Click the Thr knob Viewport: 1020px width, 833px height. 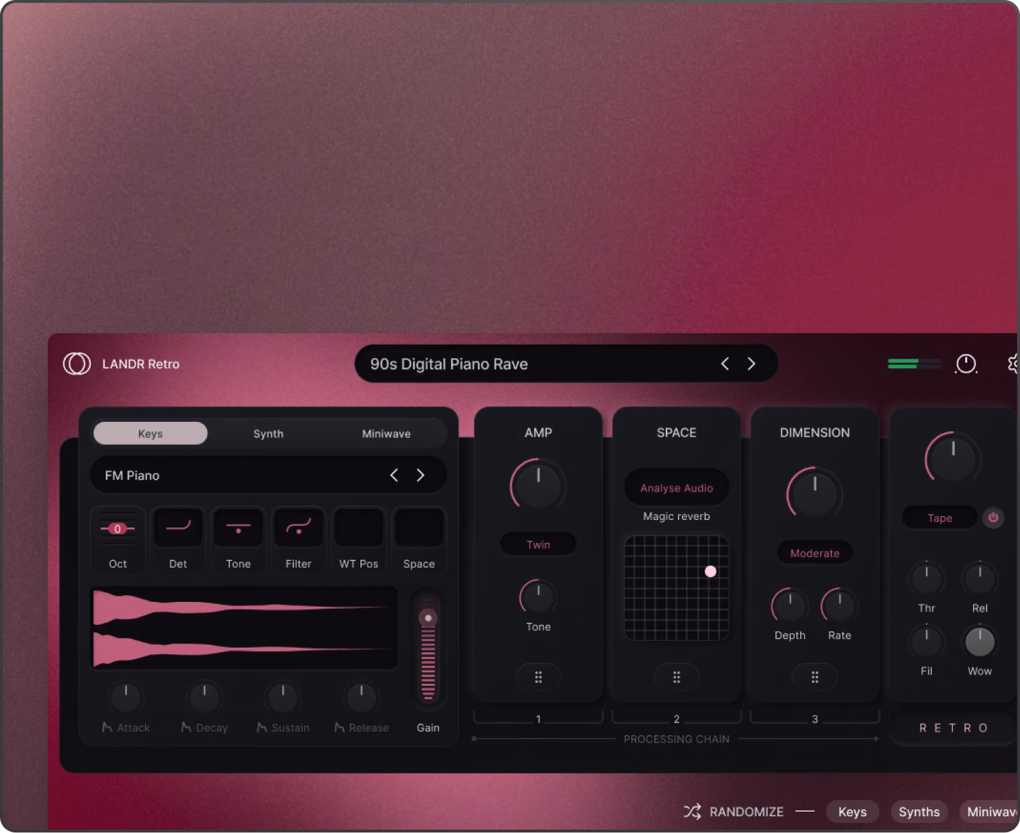point(927,578)
